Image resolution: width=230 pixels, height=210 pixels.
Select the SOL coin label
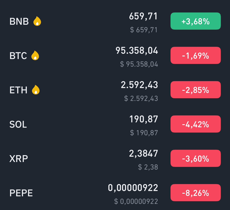coord(18,124)
